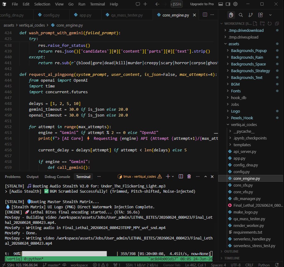This screenshot has height=267, width=284.
Task: Collapse the vertiq.ai_codes folder
Action: coord(244,125)
